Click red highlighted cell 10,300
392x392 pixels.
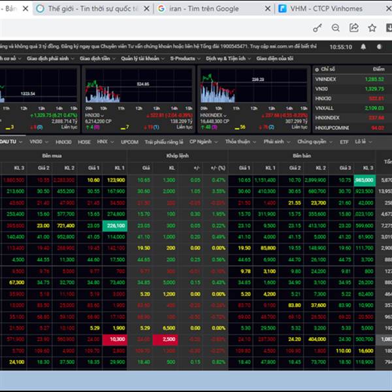click(115, 340)
